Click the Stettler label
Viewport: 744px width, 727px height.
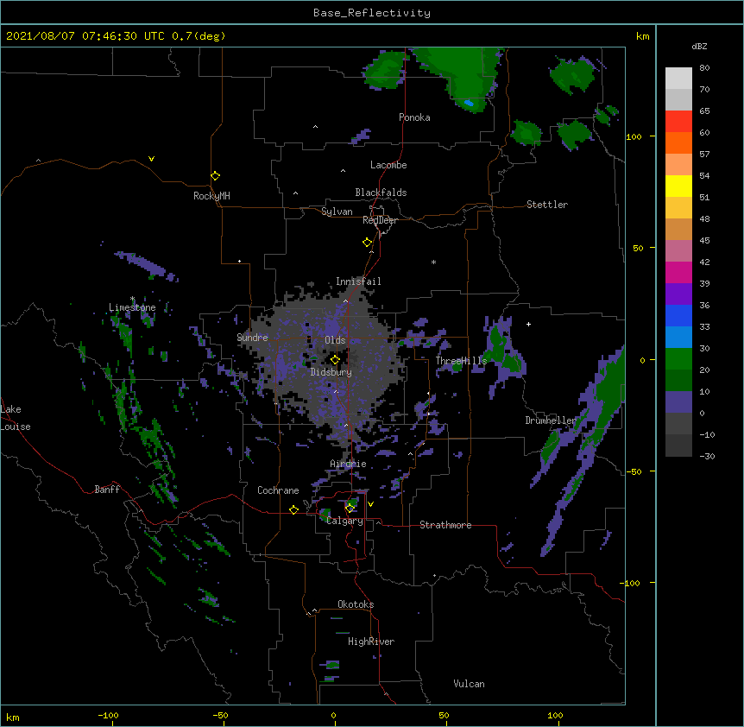point(547,205)
